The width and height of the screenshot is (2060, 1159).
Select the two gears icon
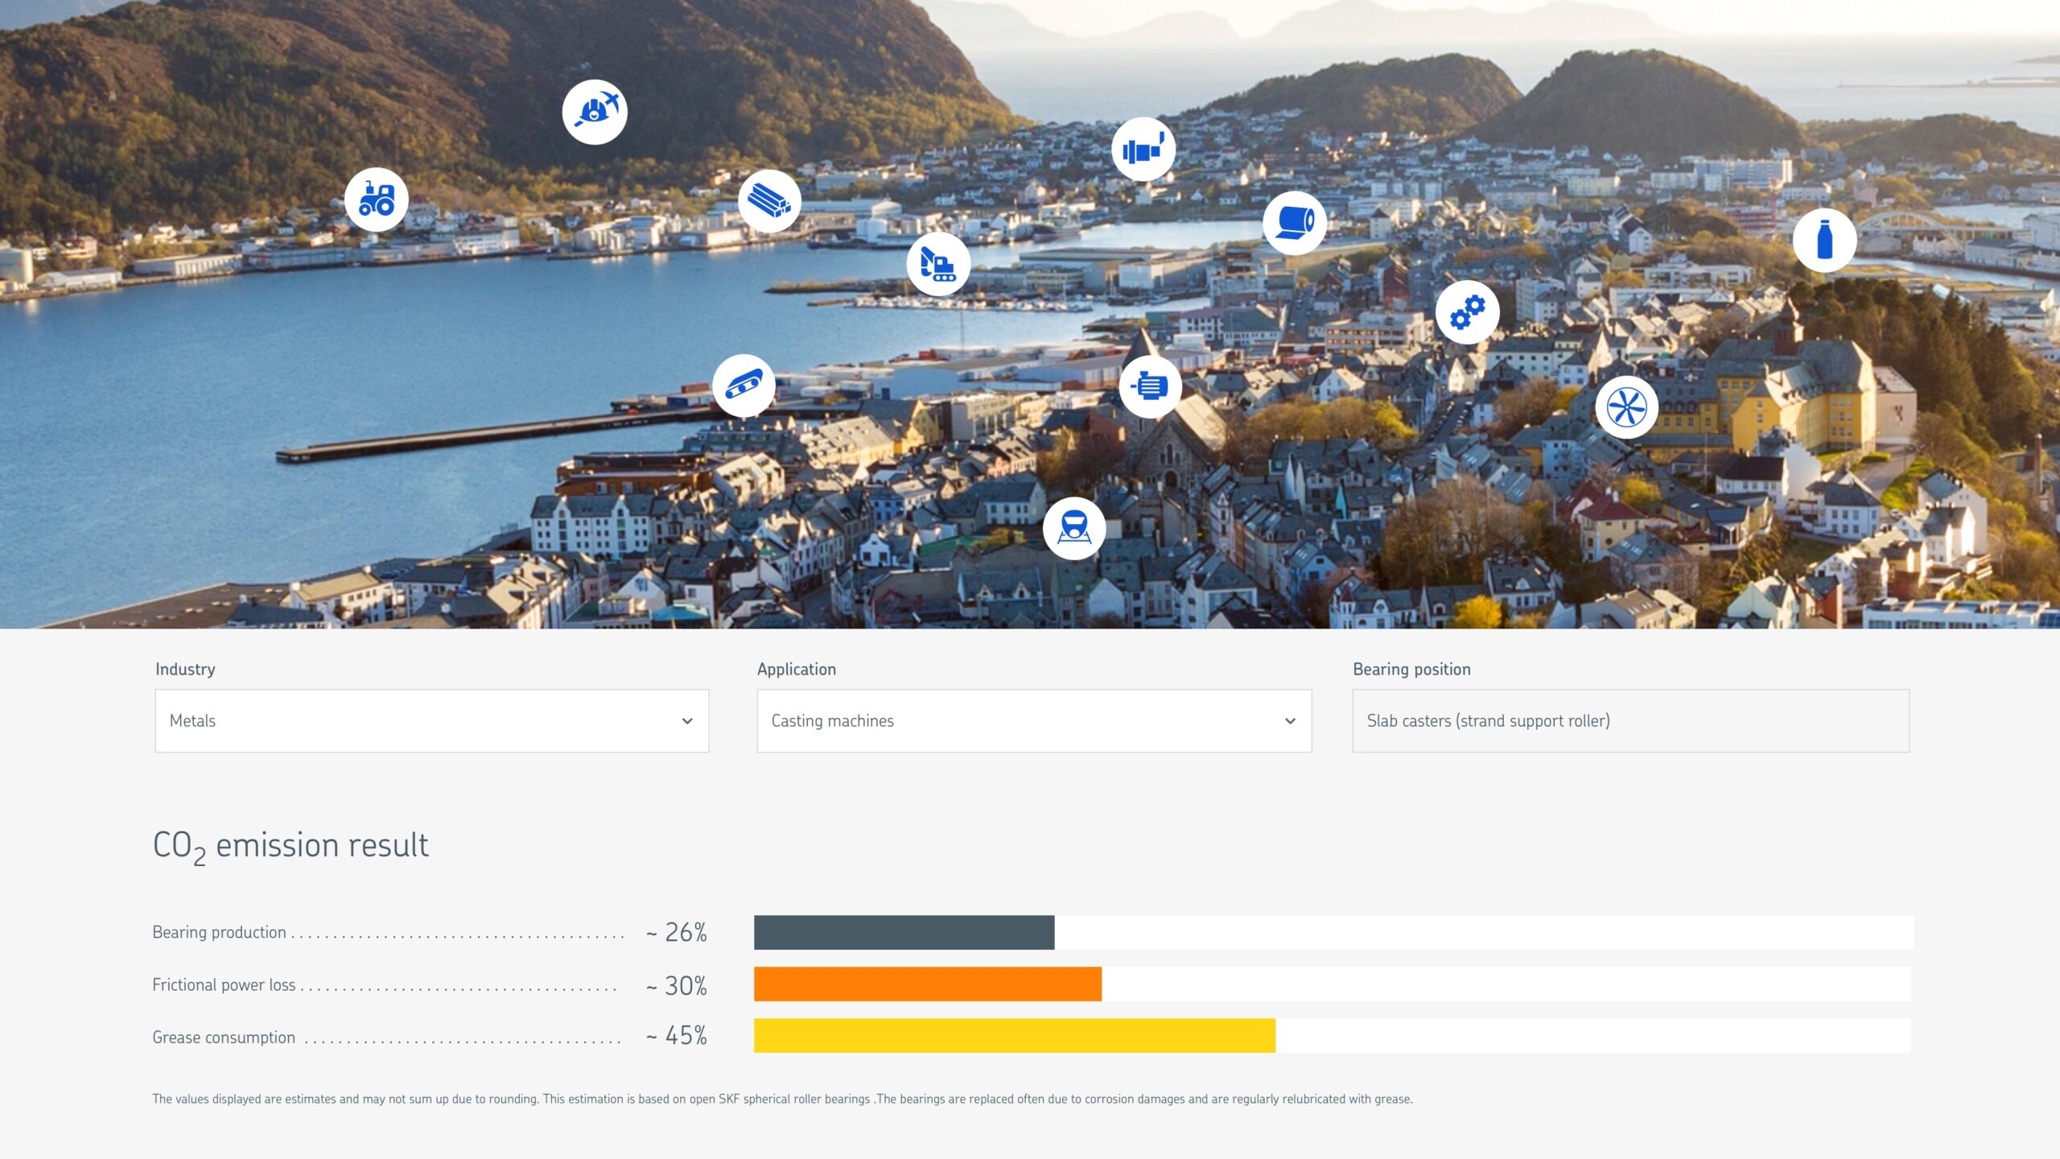pyautogui.click(x=1467, y=312)
